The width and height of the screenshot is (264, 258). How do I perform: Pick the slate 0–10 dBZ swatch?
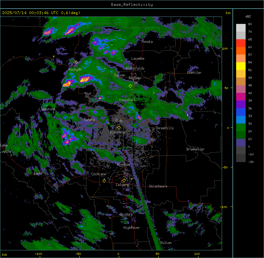241,143
